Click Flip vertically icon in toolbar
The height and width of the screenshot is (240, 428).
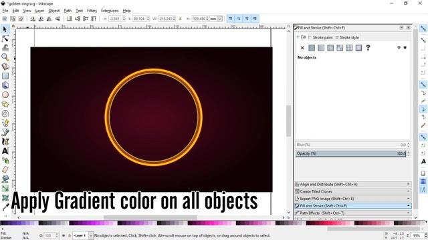pyautogui.click(x=58, y=19)
